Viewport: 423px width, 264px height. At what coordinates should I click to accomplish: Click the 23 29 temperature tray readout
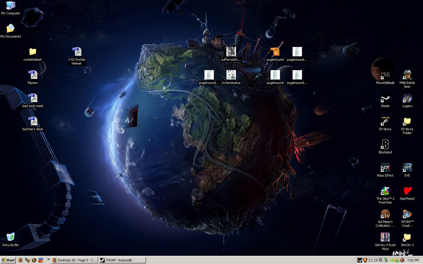[x=373, y=260]
